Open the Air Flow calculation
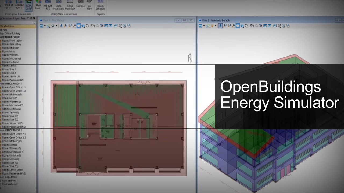Image resolution: width=344 pixels, height=193 pixels. tap(90, 5)
